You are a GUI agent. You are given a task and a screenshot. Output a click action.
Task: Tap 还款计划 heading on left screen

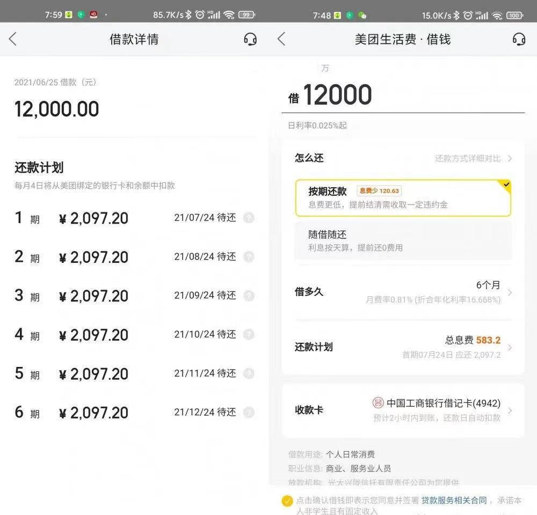(x=39, y=168)
